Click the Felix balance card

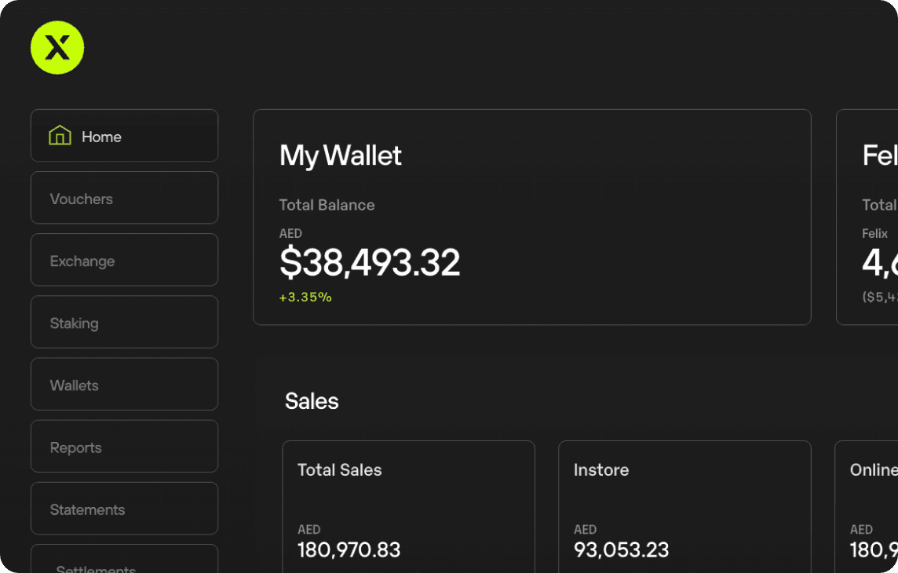click(879, 216)
